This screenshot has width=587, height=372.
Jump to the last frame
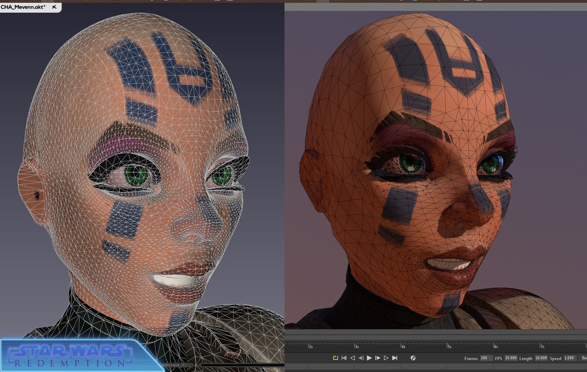click(x=394, y=358)
